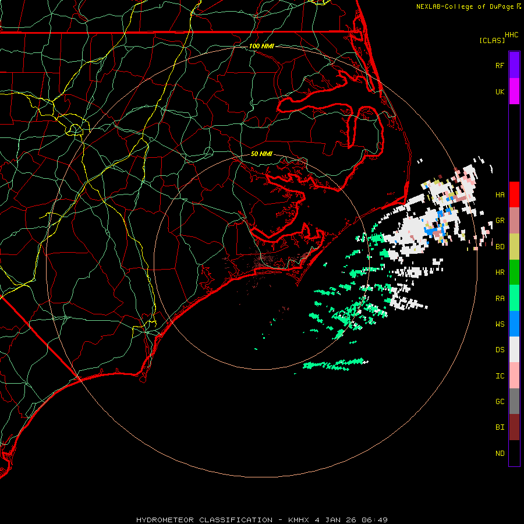
Task: Click the IC light pink legend swatch
Action: (x=514, y=376)
